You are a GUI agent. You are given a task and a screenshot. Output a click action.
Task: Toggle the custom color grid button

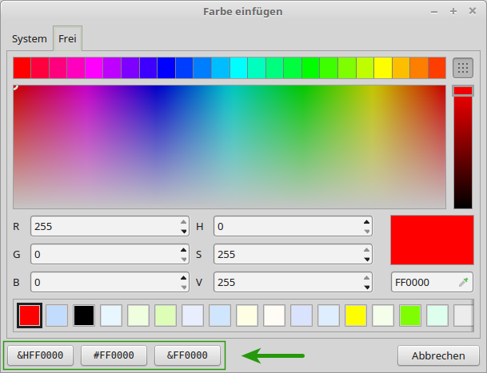pyautogui.click(x=463, y=68)
